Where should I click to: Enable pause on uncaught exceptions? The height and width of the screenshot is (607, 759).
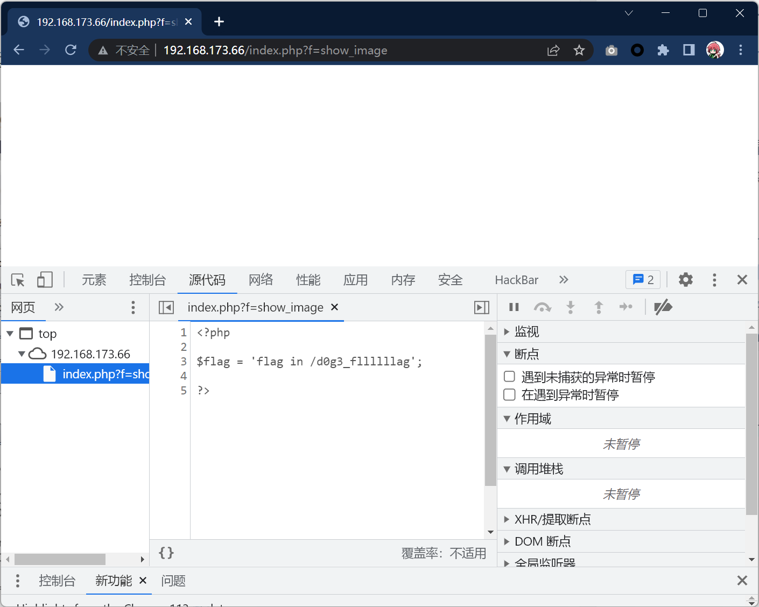click(x=509, y=377)
